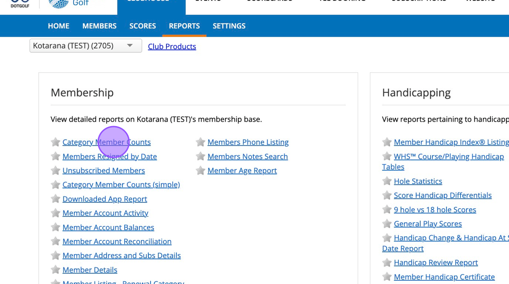The width and height of the screenshot is (509, 284).
Task: Go to the HOME tab
Action: tap(59, 26)
